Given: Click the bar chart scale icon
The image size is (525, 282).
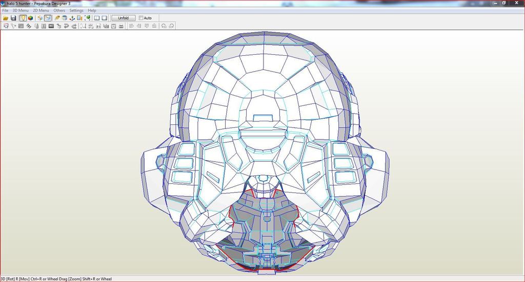Looking at the screenshot, I should click(x=106, y=26).
